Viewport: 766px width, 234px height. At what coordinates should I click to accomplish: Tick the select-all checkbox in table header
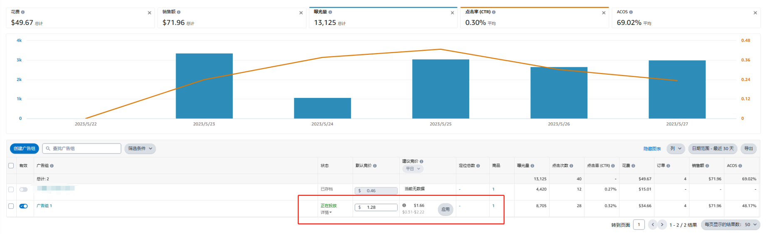coord(11,166)
